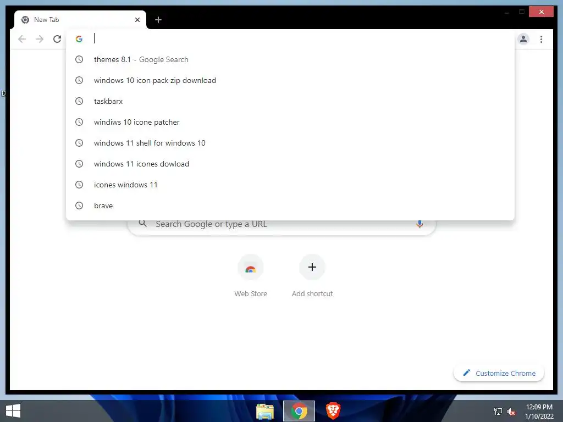Select the New Tab tab
Image resolution: width=563 pixels, height=422 pixels.
click(80, 20)
